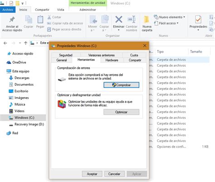Close the Propiedades dialog
The image size is (215, 182).
click(x=145, y=45)
